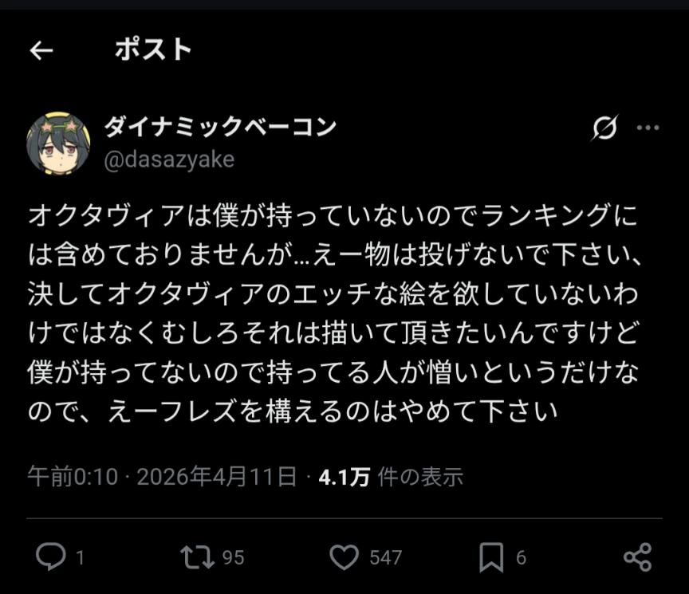689x594 pixels.
Task: Open the author's profile avatar
Action: coord(58,143)
